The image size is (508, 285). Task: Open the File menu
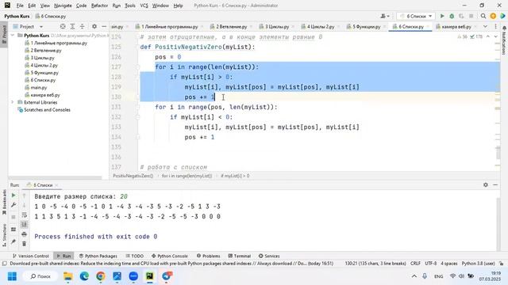click(x=20, y=6)
